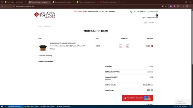This screenshot has width=193, height=108.
Task: Switch to the Stores Google Chrome taskbar window
Action: [x=64, y=106]
